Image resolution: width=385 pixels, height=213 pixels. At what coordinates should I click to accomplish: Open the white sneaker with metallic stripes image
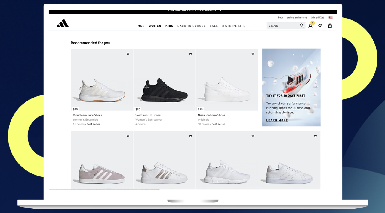tap(164, 160)
